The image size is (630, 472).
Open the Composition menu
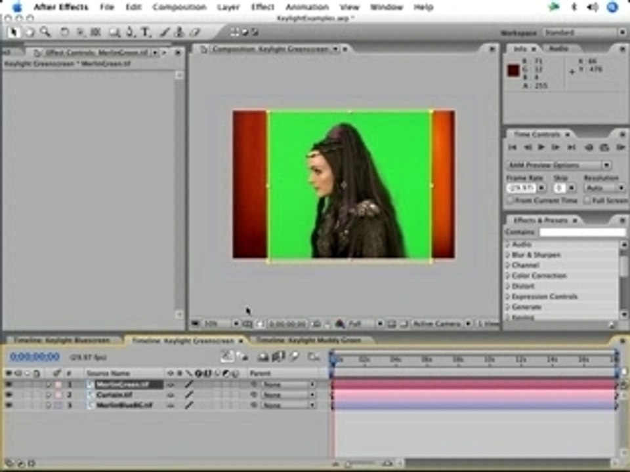click(x=179, y=7)
